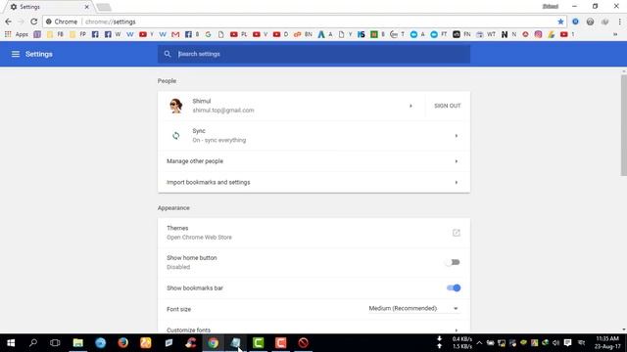Open the Gmail bookmark icon

point(175,34)
